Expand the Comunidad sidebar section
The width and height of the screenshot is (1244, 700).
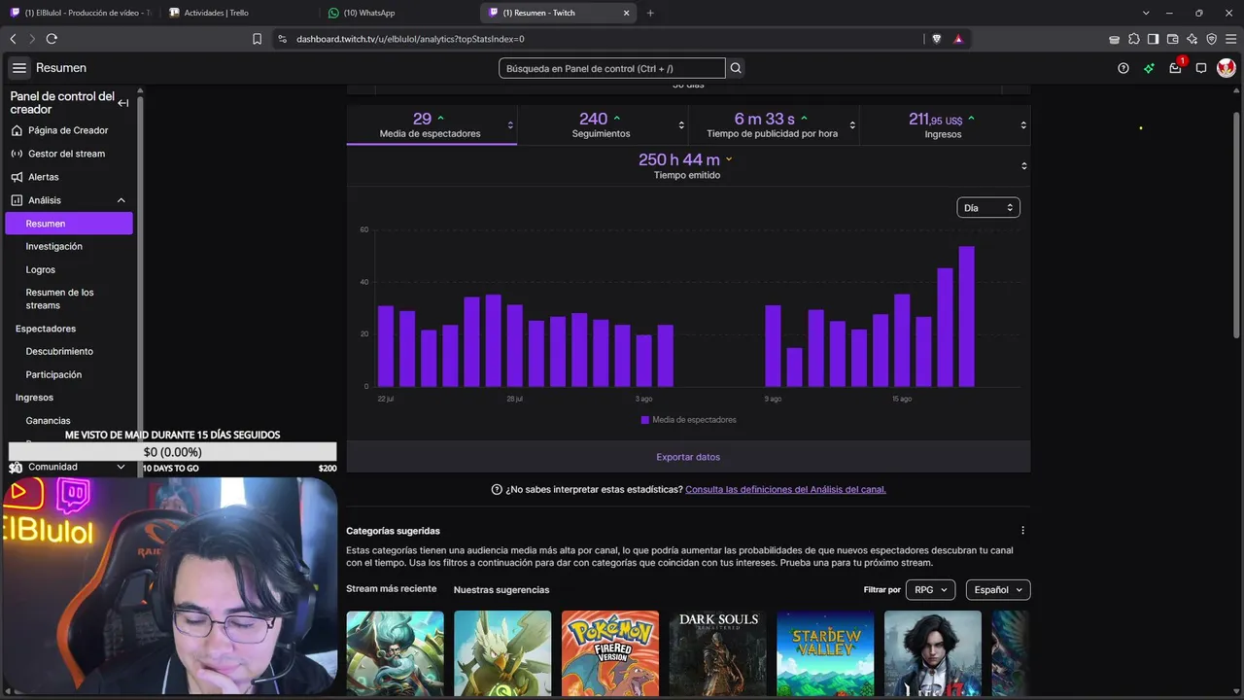[x=121, y=467]
